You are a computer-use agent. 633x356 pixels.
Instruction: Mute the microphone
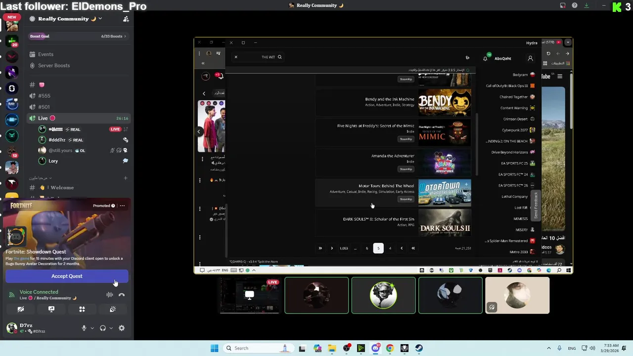(84, 328)
